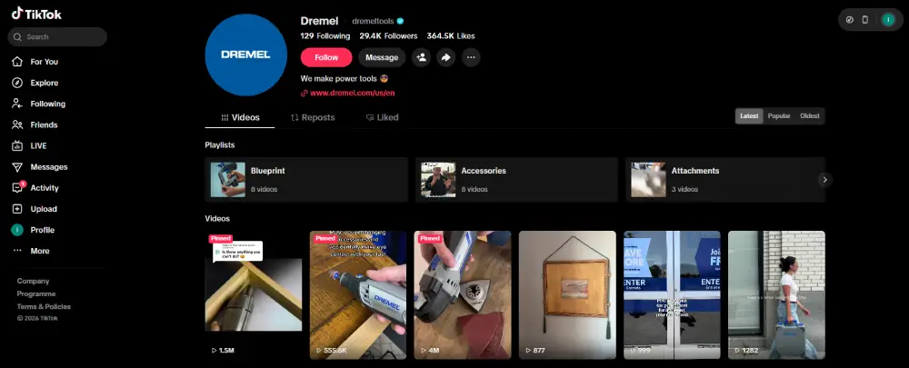Play the pinned video with 555.6K views
The image size is (909, 368).
click(357, 295)
